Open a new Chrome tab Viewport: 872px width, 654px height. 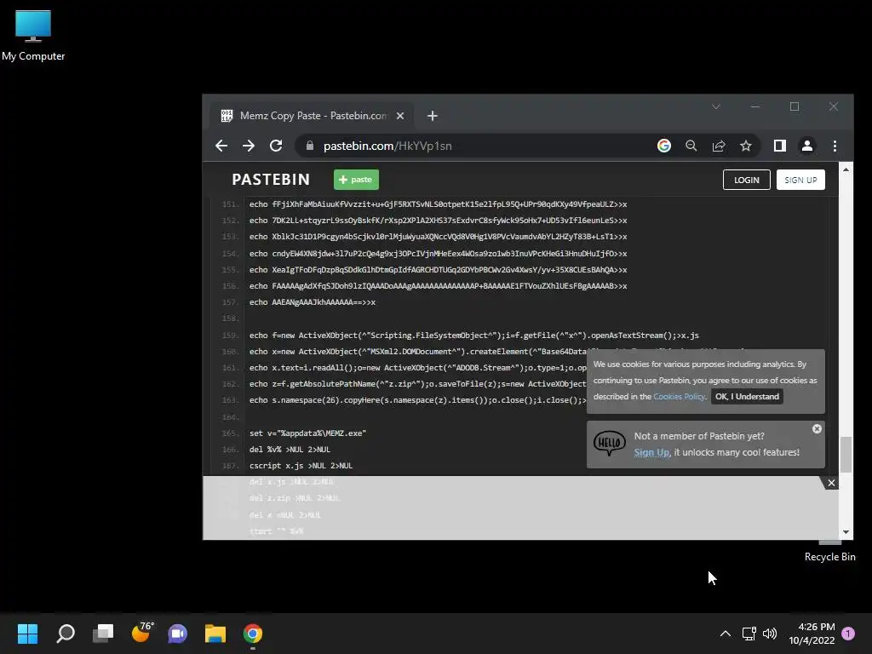(x=432, y=116)
